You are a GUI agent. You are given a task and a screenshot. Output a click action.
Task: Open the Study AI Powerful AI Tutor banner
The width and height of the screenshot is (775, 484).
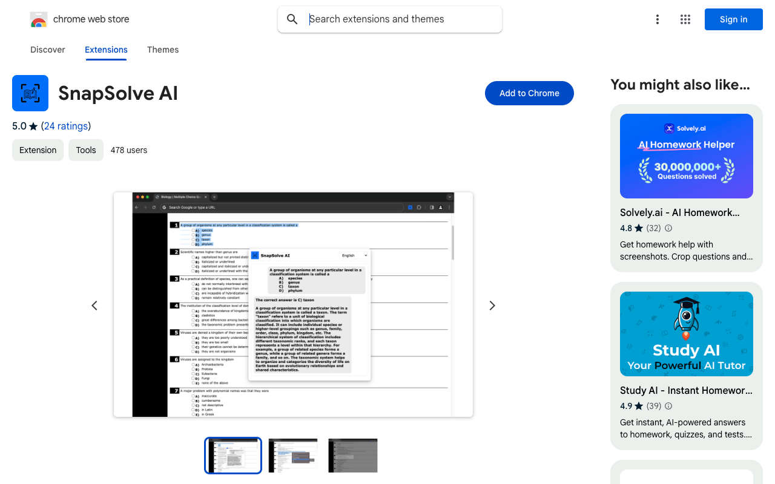click(687, 334)
